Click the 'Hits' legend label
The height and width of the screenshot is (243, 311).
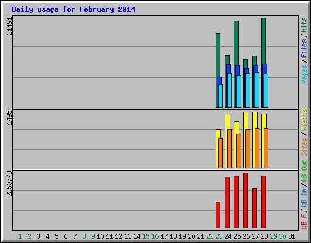(x=304, y=25)
